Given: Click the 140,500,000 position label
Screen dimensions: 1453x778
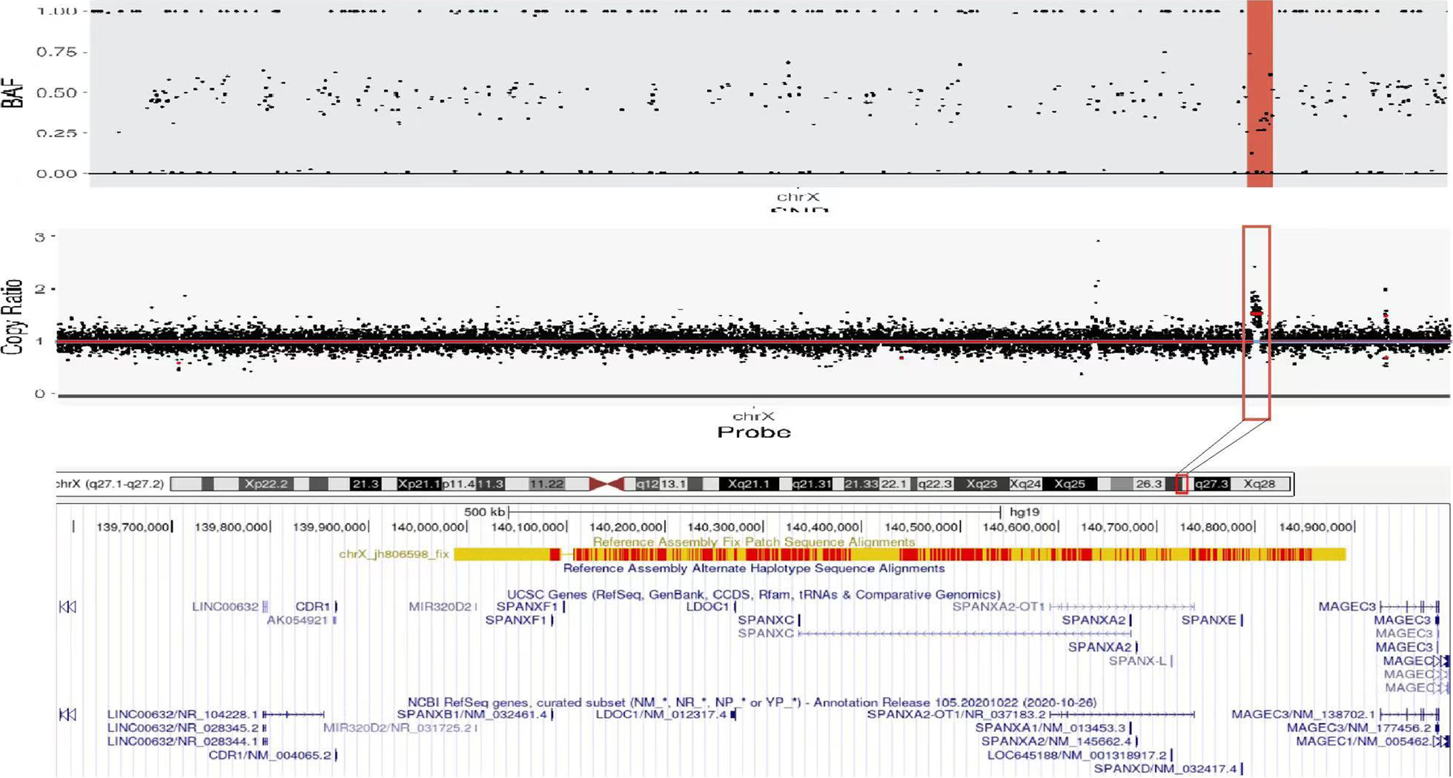Looking at the screenshot, I should tap(921, 527).
